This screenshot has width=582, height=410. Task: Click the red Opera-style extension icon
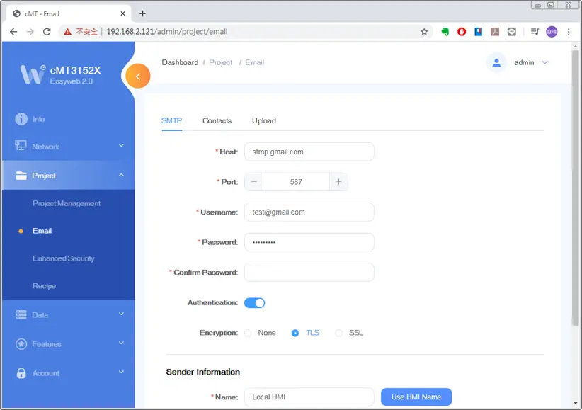(x=462, y=32)
